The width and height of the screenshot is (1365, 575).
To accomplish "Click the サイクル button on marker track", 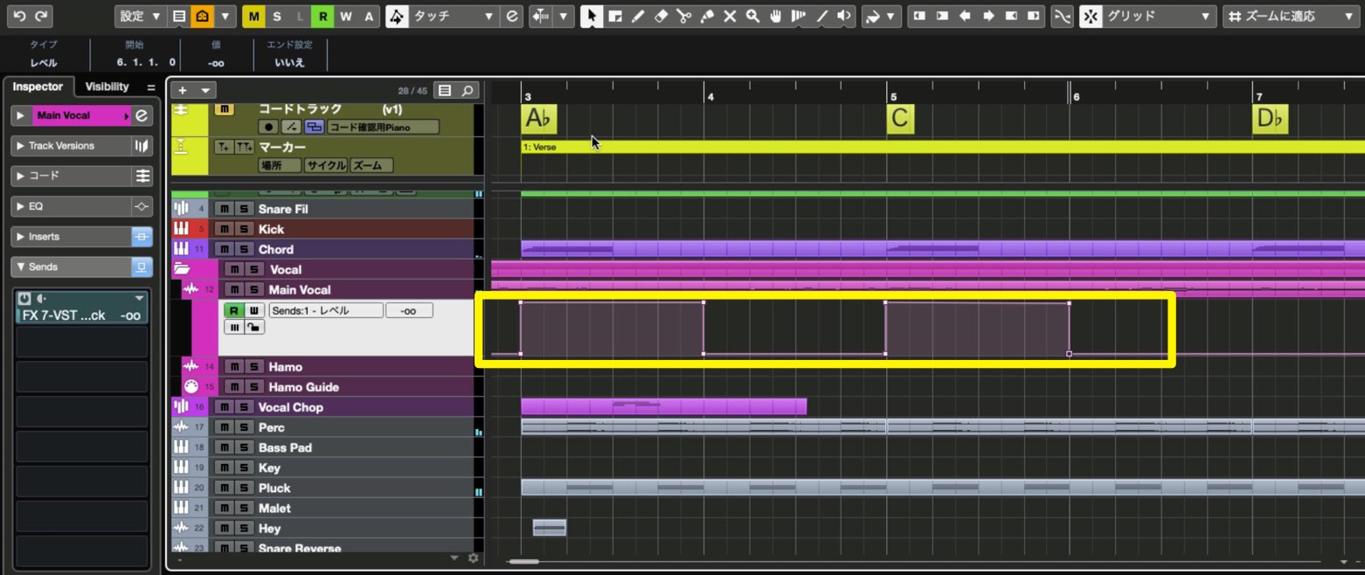I will tap(326, 165).
